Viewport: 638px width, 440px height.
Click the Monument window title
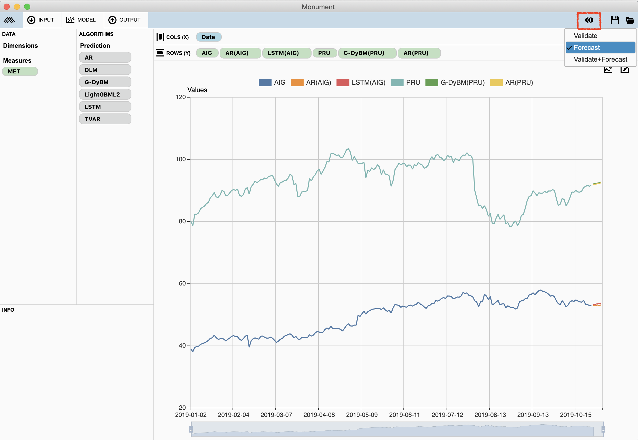[318, 7]
